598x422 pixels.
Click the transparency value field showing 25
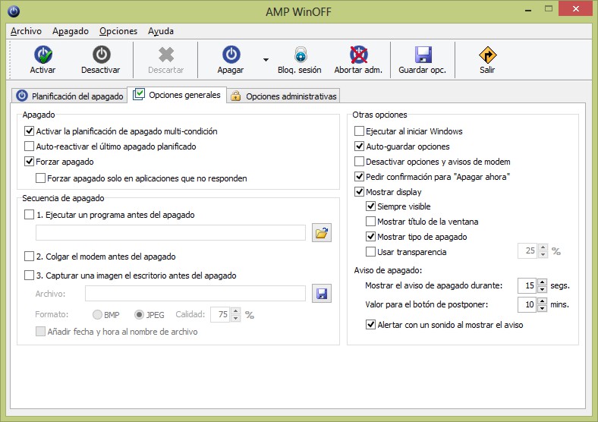[528, 250]
